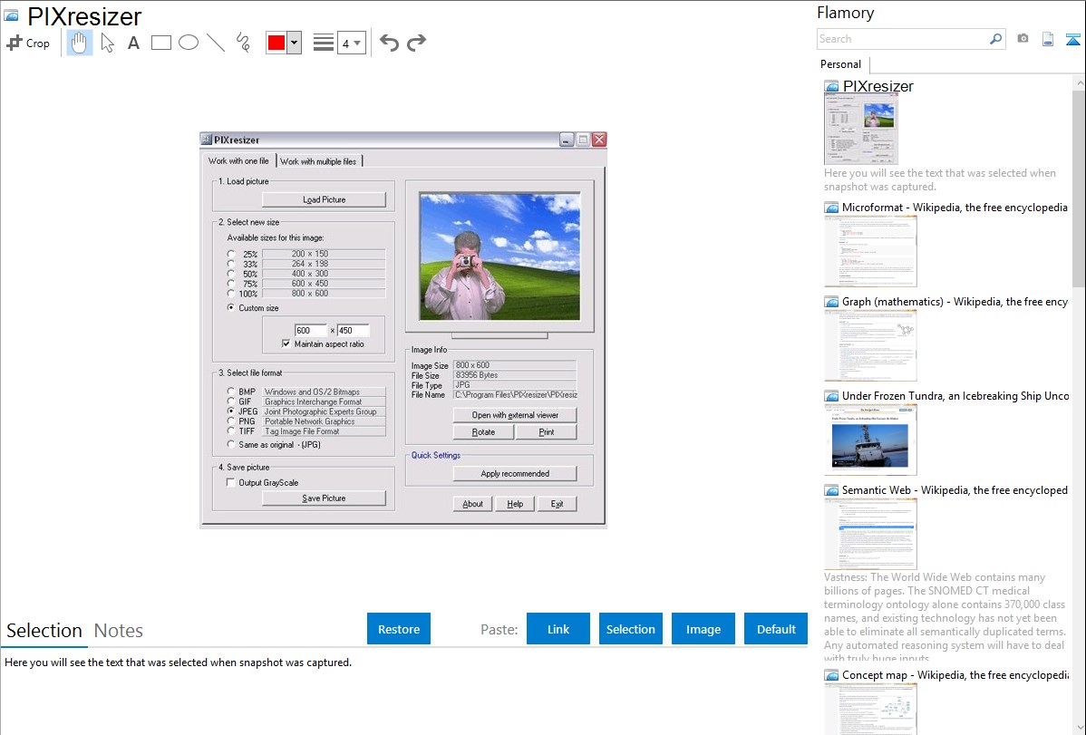Choose the arrow pointer tool
Screen dimensions: 1086x735
point(107,43)
